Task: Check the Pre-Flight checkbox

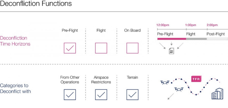Action: click(70, 48)
